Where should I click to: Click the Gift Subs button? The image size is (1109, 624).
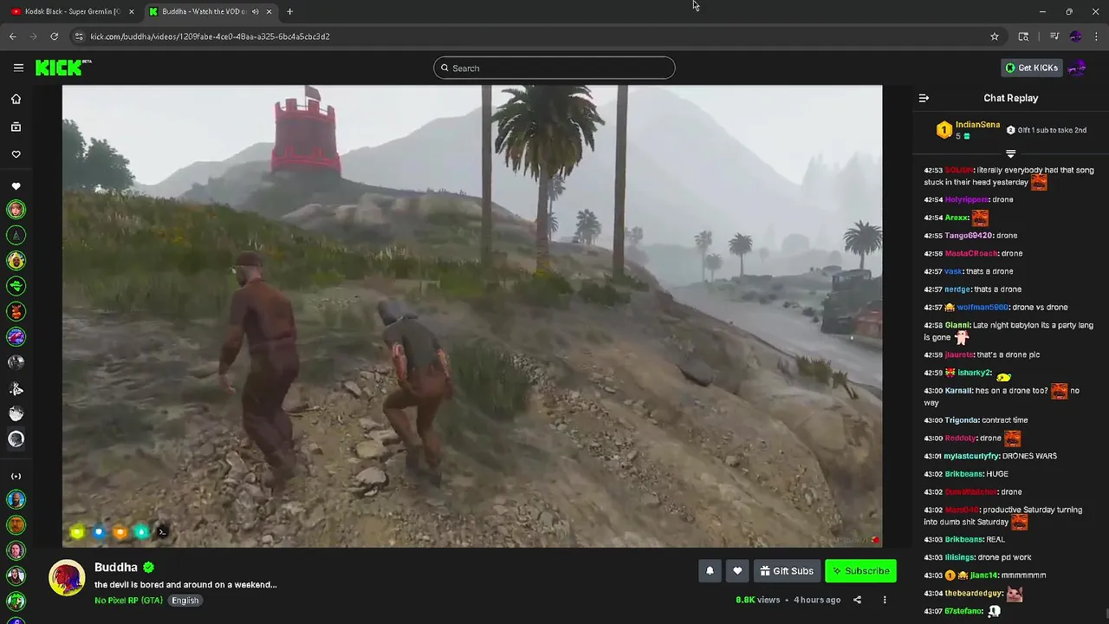pos(787,570)
